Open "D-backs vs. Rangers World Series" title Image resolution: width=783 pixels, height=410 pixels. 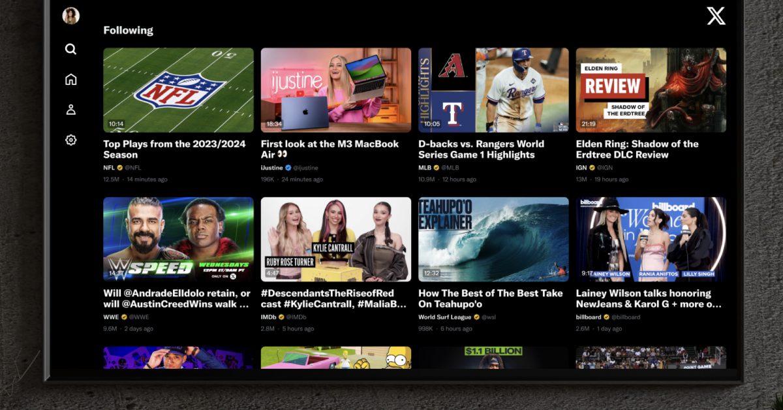(x=481, y=150)
